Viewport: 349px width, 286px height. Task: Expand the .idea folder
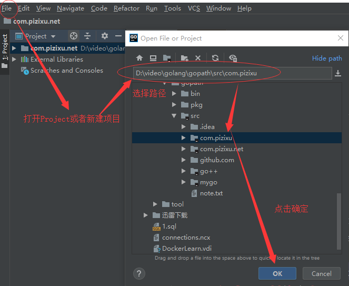(183, 127)
